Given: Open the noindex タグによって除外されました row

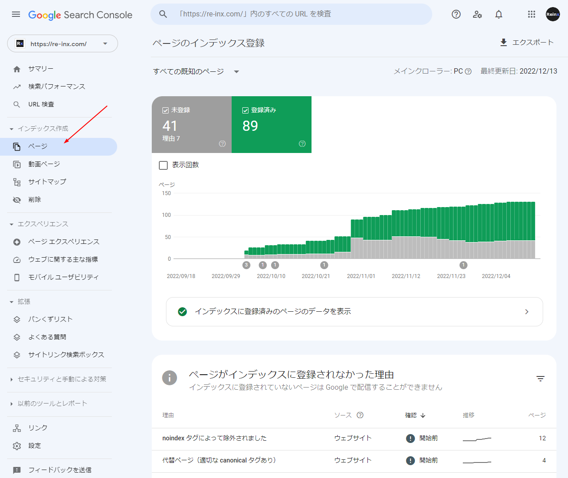Looking at the screenshot, I should [354, 438].
